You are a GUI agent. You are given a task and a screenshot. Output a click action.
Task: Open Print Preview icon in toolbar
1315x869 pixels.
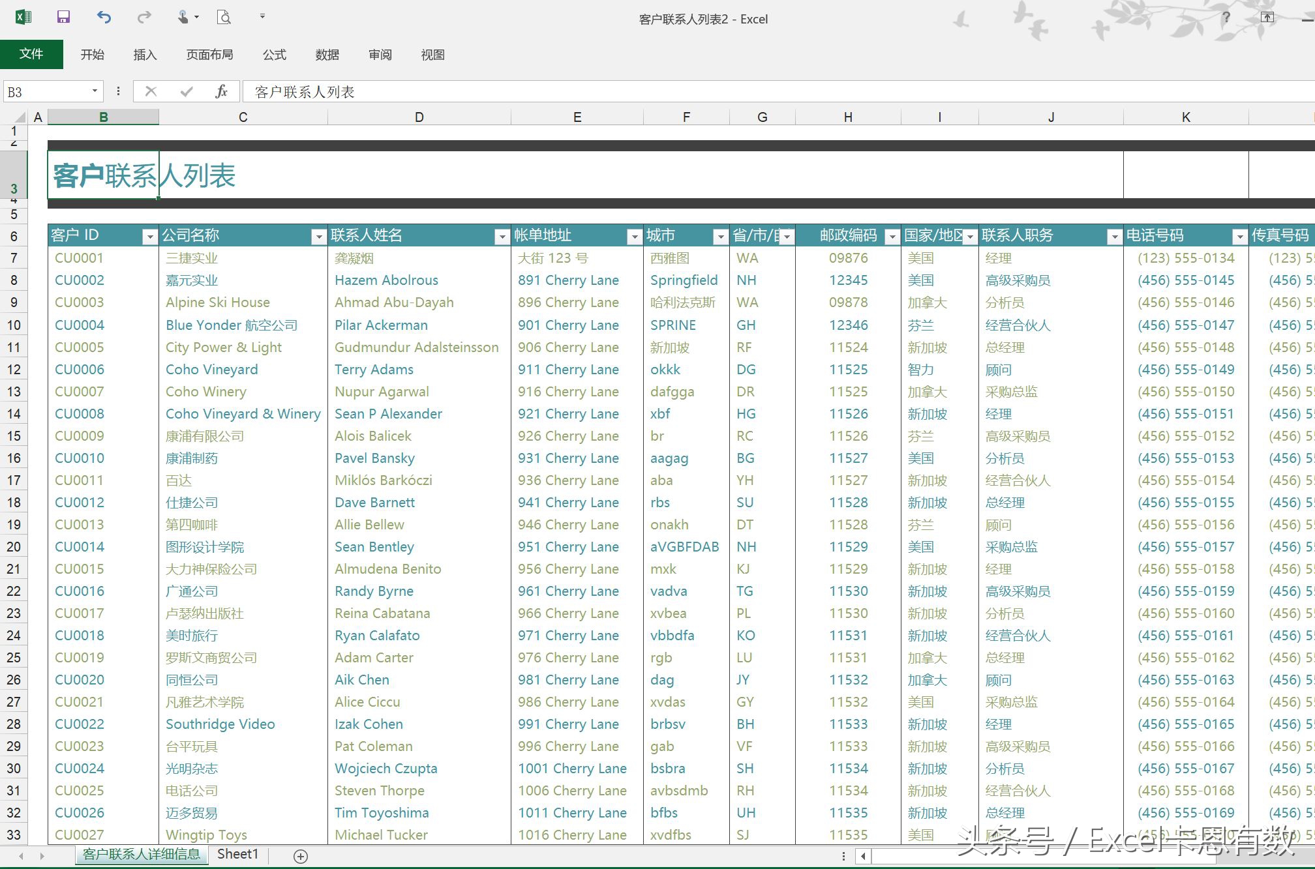[x=224, y=17]
